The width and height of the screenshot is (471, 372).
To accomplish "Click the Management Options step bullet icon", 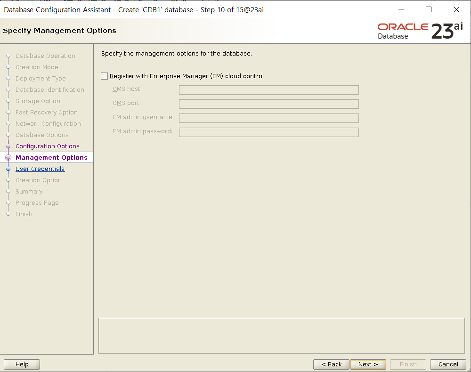I will pyautogui.click(x=8, y=158).
